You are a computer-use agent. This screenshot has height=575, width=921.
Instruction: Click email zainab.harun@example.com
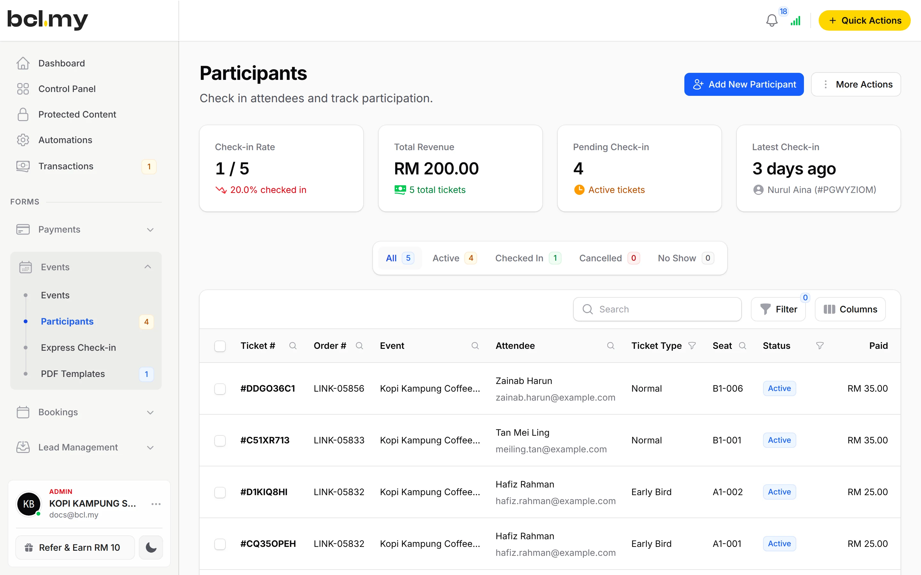coord(555,397)
